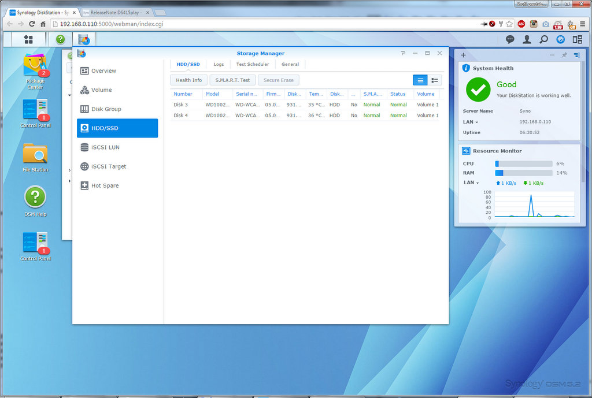Open the DSM Help desktop icon
This screenshot has width=592, height=398.
pos(35,201)
